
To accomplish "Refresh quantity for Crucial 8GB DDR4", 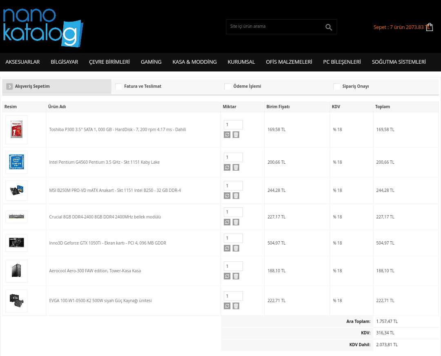I will 227,222.
